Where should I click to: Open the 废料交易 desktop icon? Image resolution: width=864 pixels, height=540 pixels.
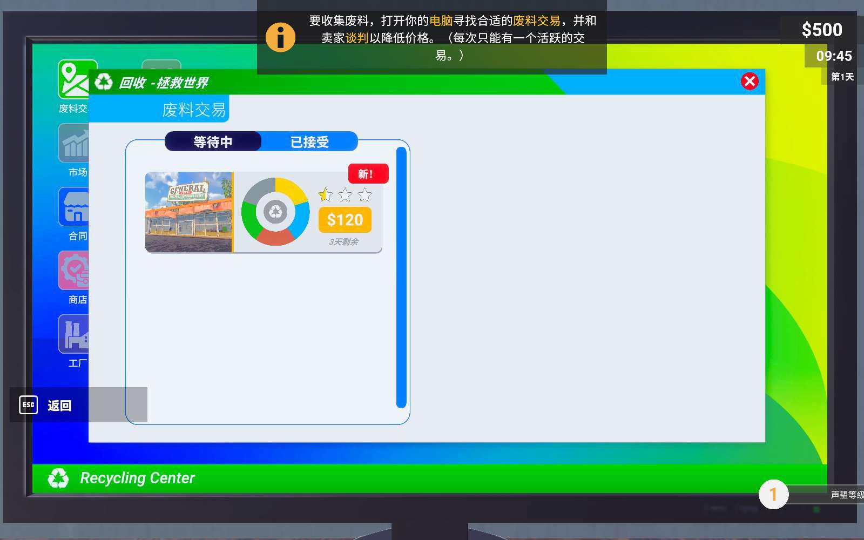coord(74,80)
